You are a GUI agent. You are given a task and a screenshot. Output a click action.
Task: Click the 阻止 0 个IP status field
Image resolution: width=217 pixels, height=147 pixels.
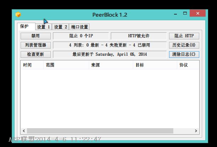pyautogui.click(x=81, y=36)
